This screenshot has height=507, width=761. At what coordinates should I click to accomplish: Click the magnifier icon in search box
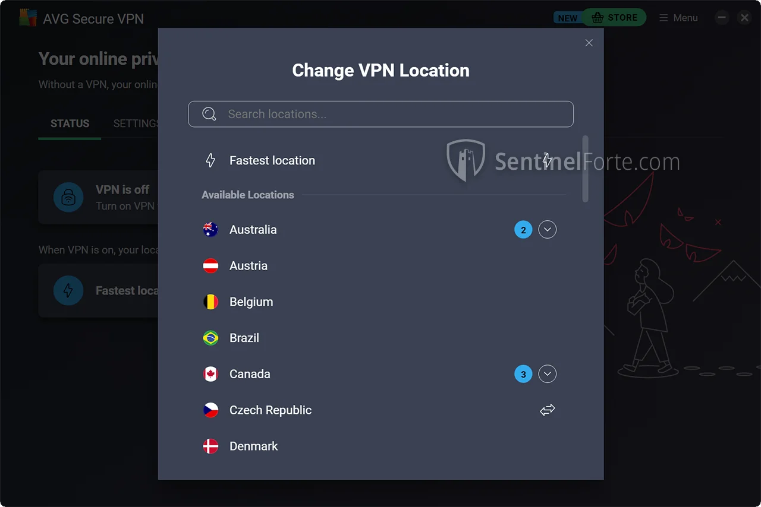[x=209, y=114]
